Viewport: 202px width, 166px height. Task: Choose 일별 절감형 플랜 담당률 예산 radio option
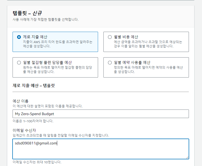coord(19,63)
